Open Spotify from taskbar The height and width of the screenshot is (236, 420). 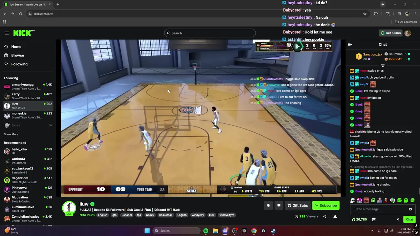(x=206, y=231)
